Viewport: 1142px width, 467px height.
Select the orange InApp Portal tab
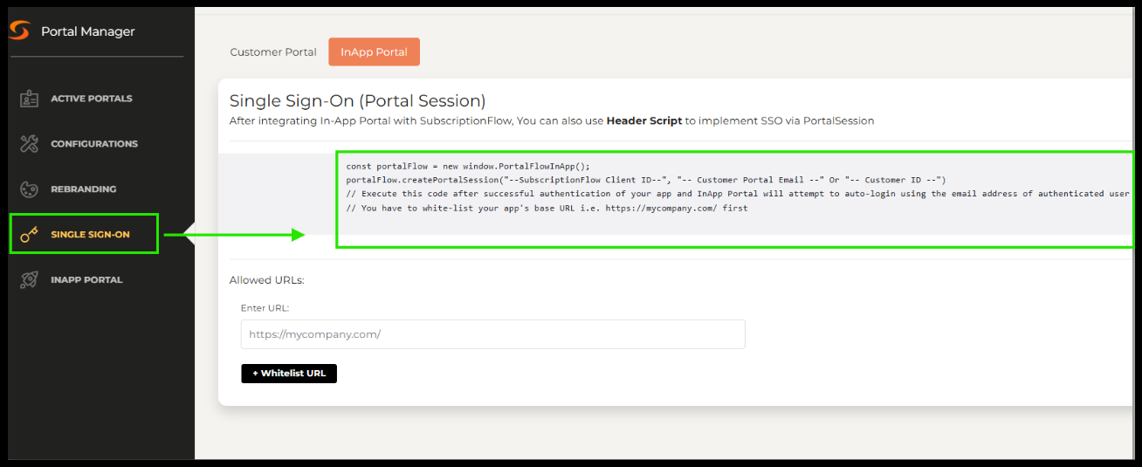374,52
